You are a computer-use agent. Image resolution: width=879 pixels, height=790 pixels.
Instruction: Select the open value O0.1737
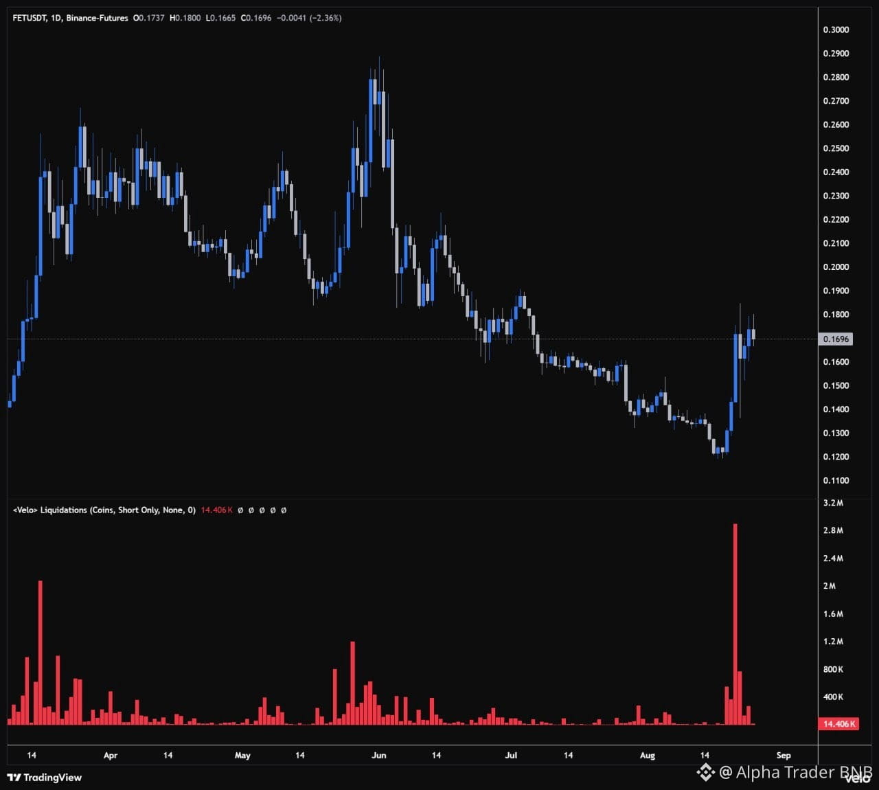click(148, 18)
